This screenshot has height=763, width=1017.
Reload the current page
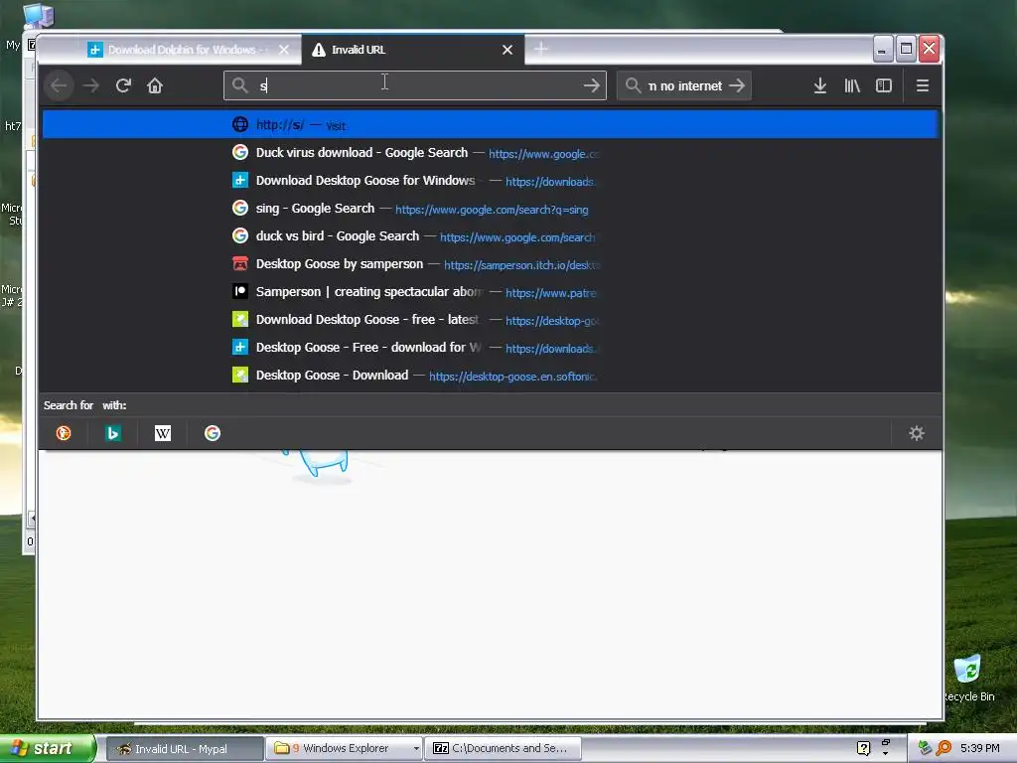point(123,85)
